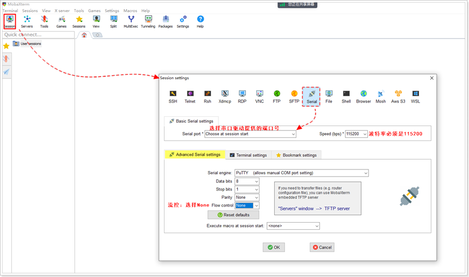
Task: Select the File session type
Action: point(329,97)
